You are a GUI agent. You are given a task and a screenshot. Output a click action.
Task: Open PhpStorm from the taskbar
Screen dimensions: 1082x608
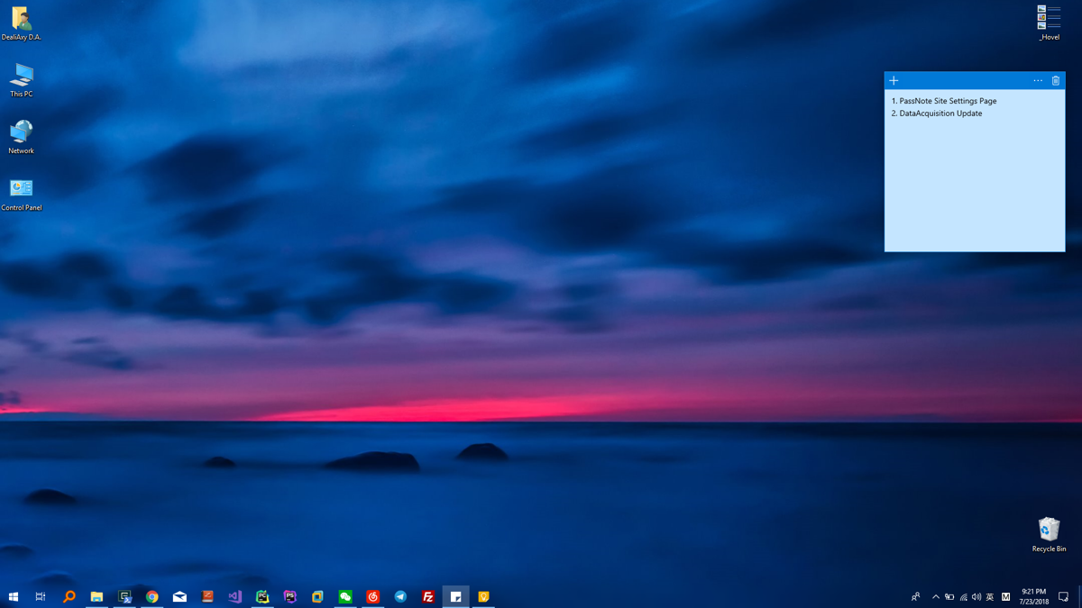click(x=290, y=596)
